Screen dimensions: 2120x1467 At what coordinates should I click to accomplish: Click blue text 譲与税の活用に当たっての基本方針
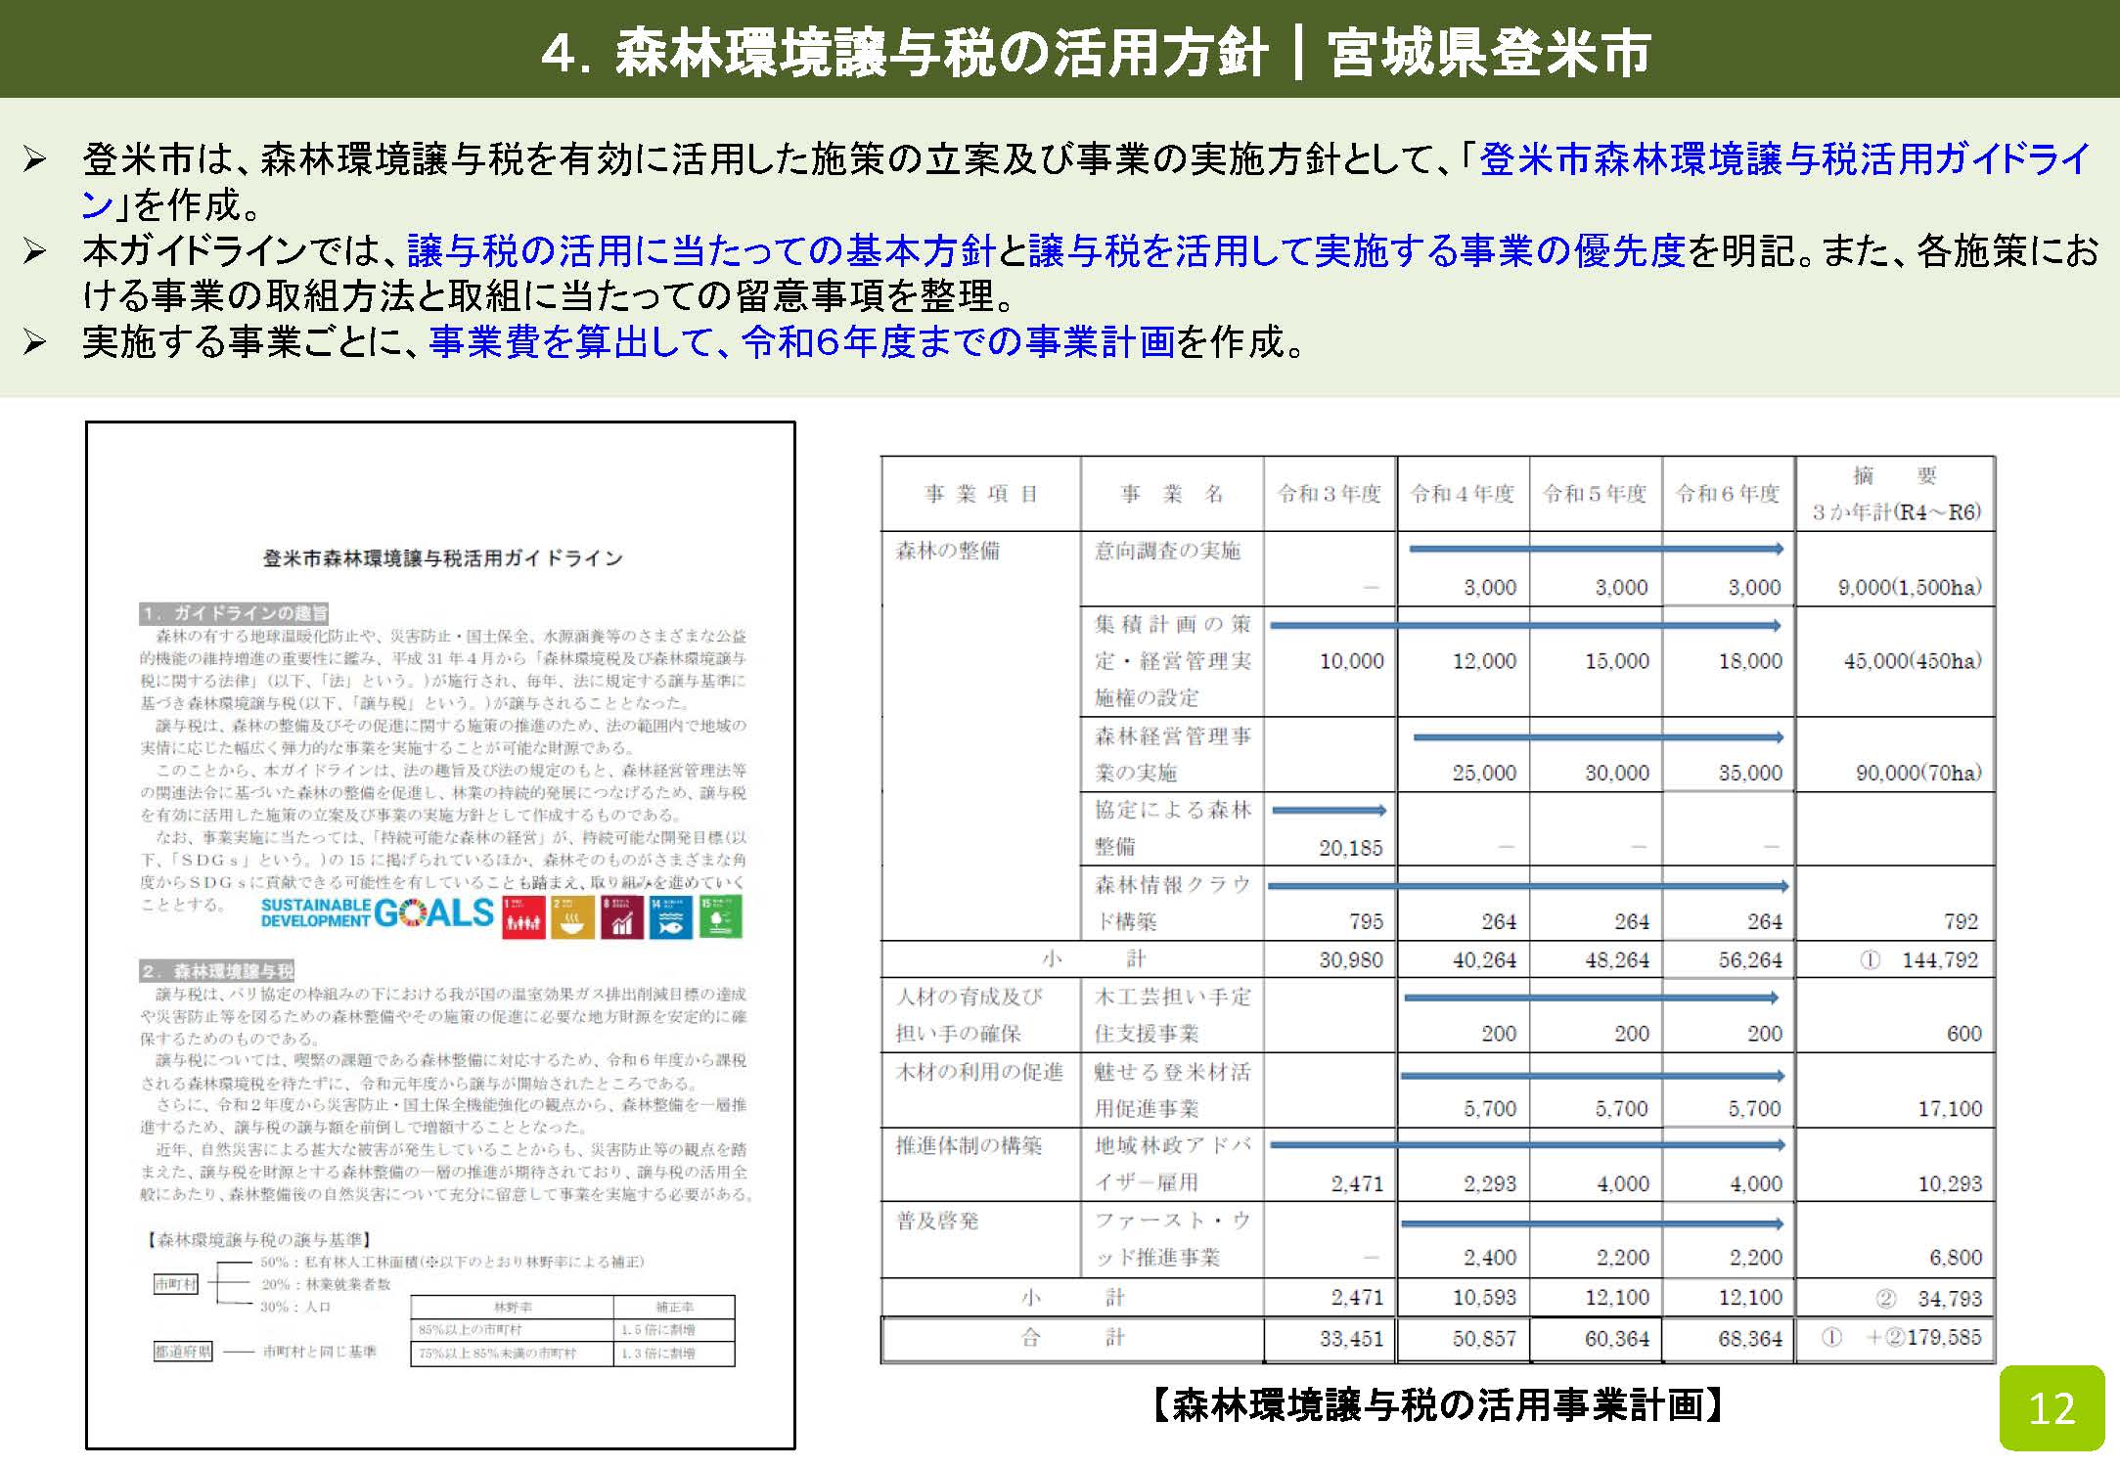[x=700, y=251]
